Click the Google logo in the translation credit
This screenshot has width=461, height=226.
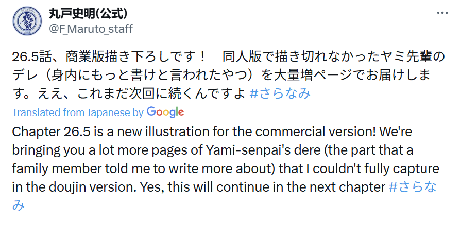coord(165,112)
